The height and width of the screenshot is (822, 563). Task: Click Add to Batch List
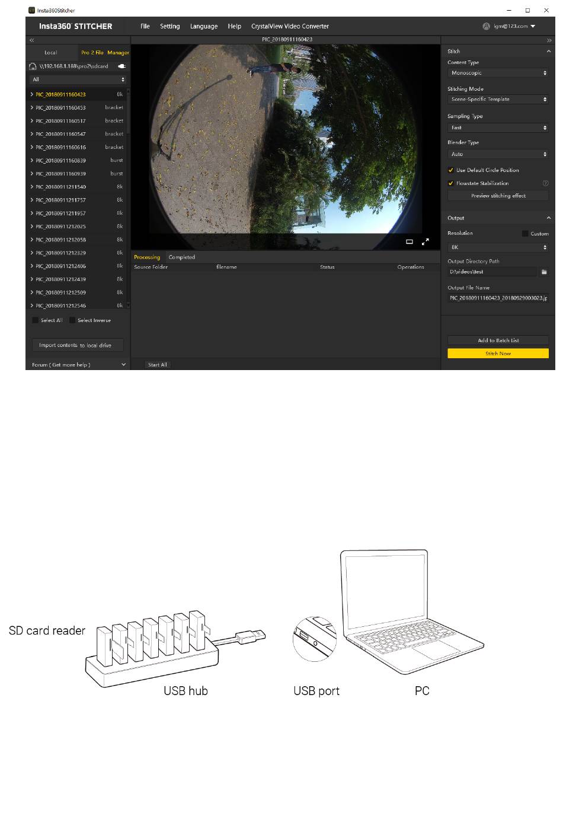tap(498, 340)
